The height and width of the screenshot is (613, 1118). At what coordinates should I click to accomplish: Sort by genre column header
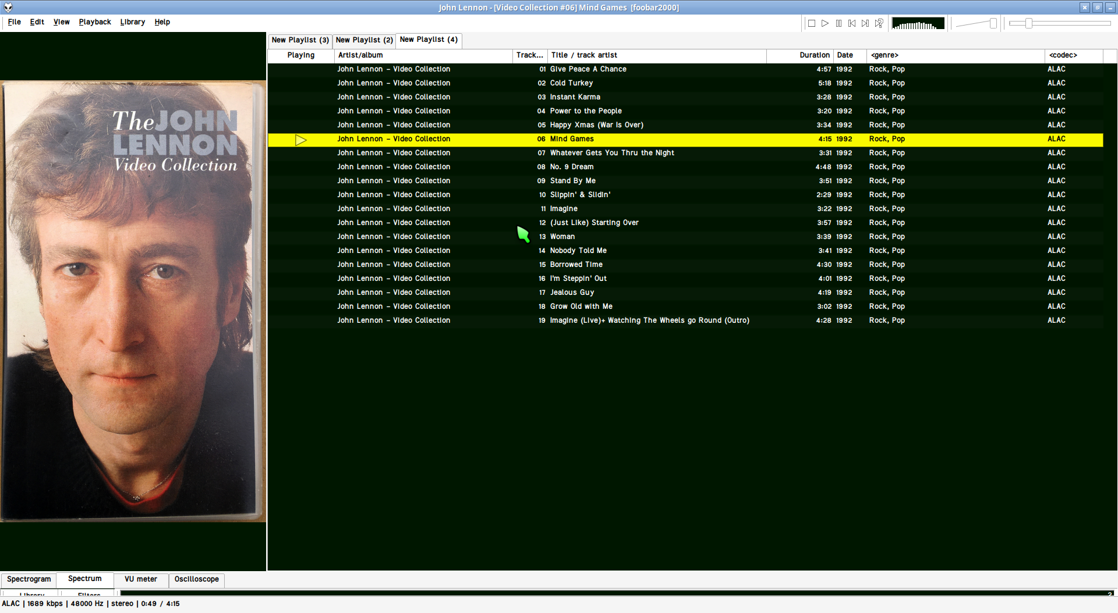click(956, 55)
